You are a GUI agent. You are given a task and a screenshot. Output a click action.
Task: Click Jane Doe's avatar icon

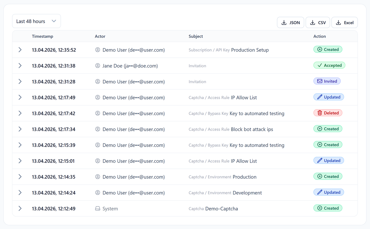98,65
